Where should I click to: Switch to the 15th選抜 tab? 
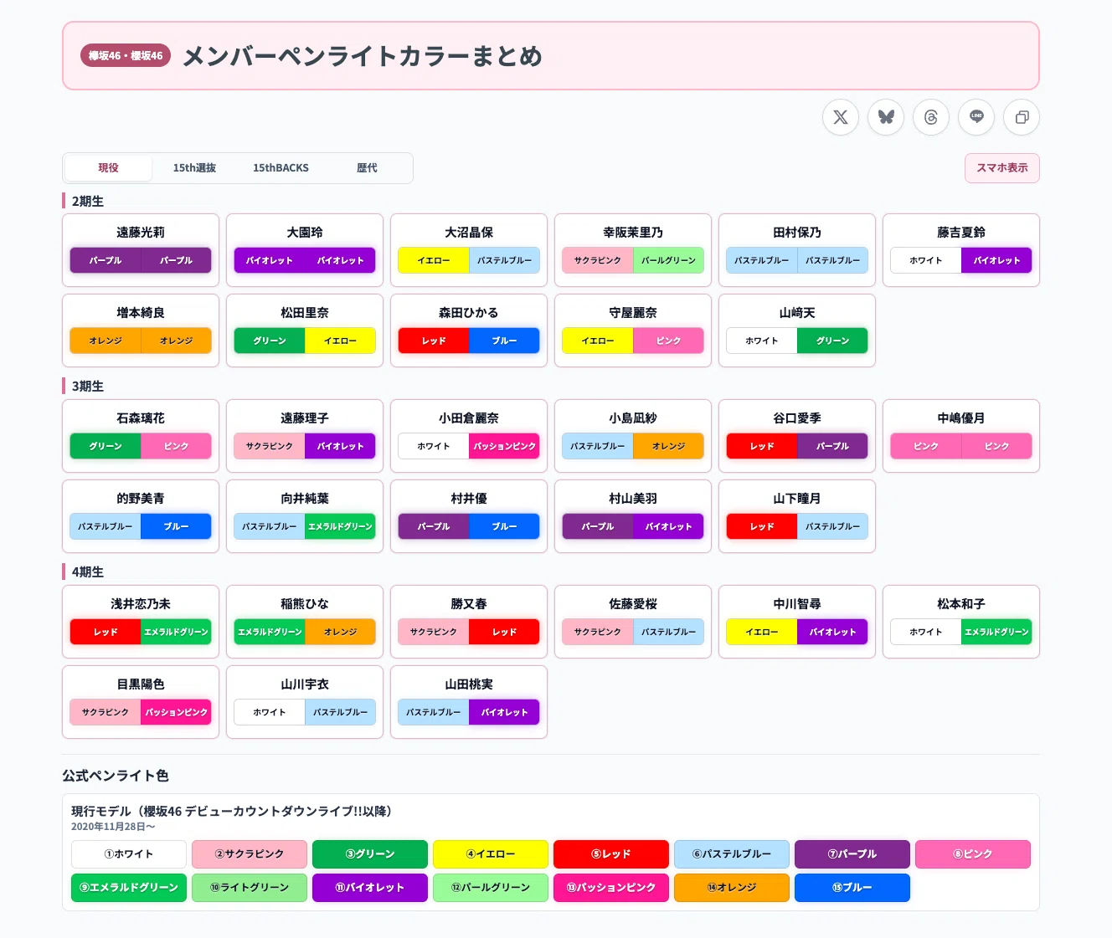coord(194,168)
